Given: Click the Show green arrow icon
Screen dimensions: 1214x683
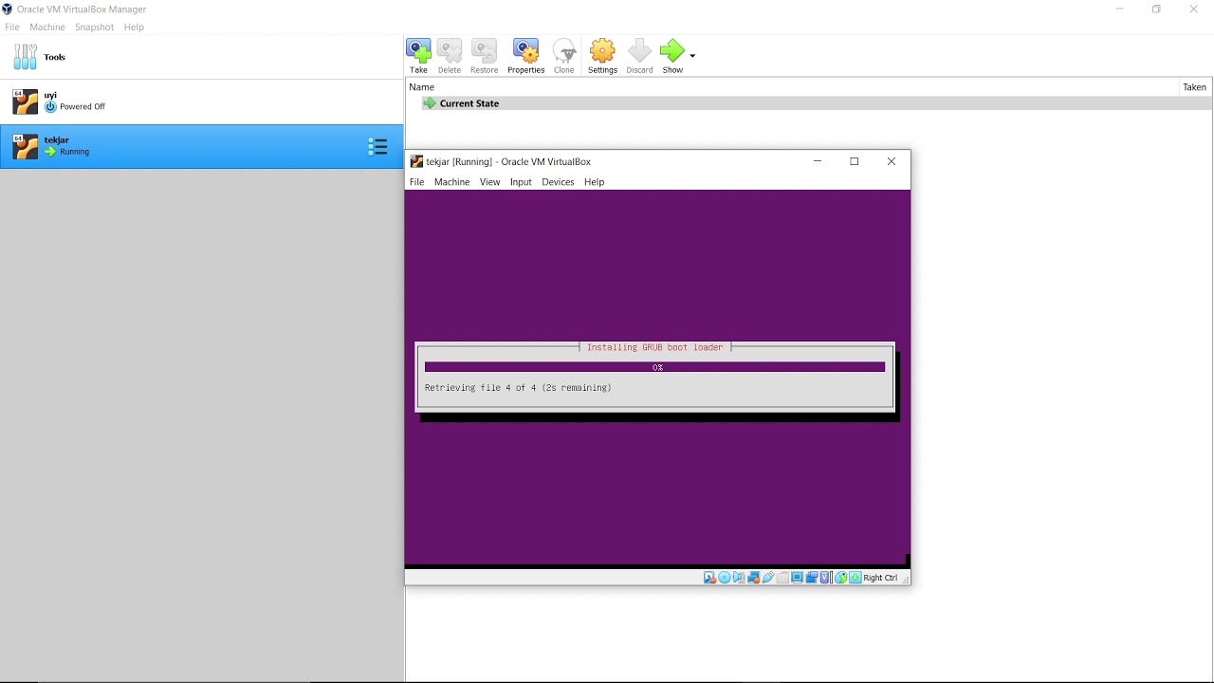Looking at the screenshot, I should click(x=672, y=50).
